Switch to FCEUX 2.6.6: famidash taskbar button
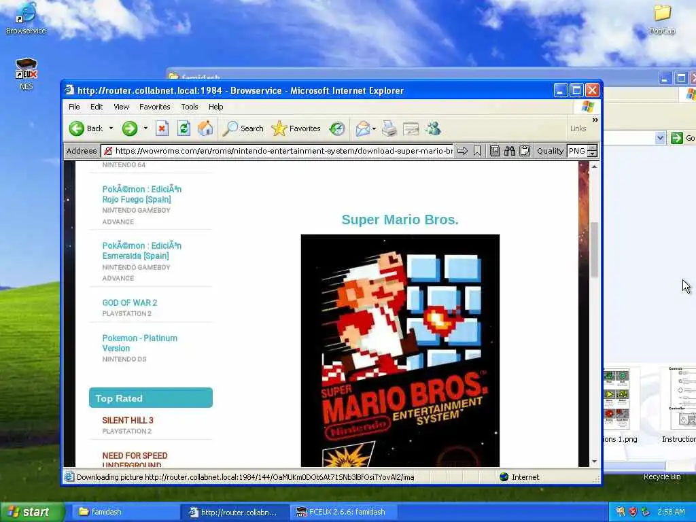This screenshot has height=522, width=696. pyautogui.click(x=344, y=512)
